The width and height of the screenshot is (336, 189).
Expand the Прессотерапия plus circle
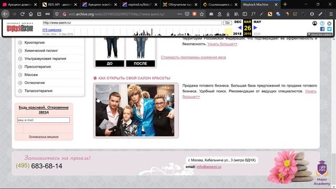coord(20,67)
